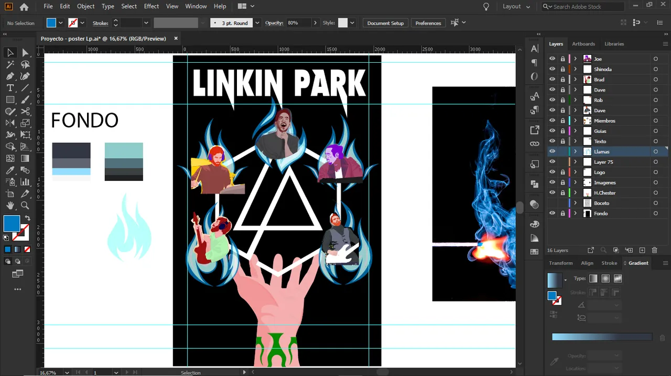Click the Preferences button
This screenshot has height=376, width=671.
pyautogui.click(x=428, y=23)
